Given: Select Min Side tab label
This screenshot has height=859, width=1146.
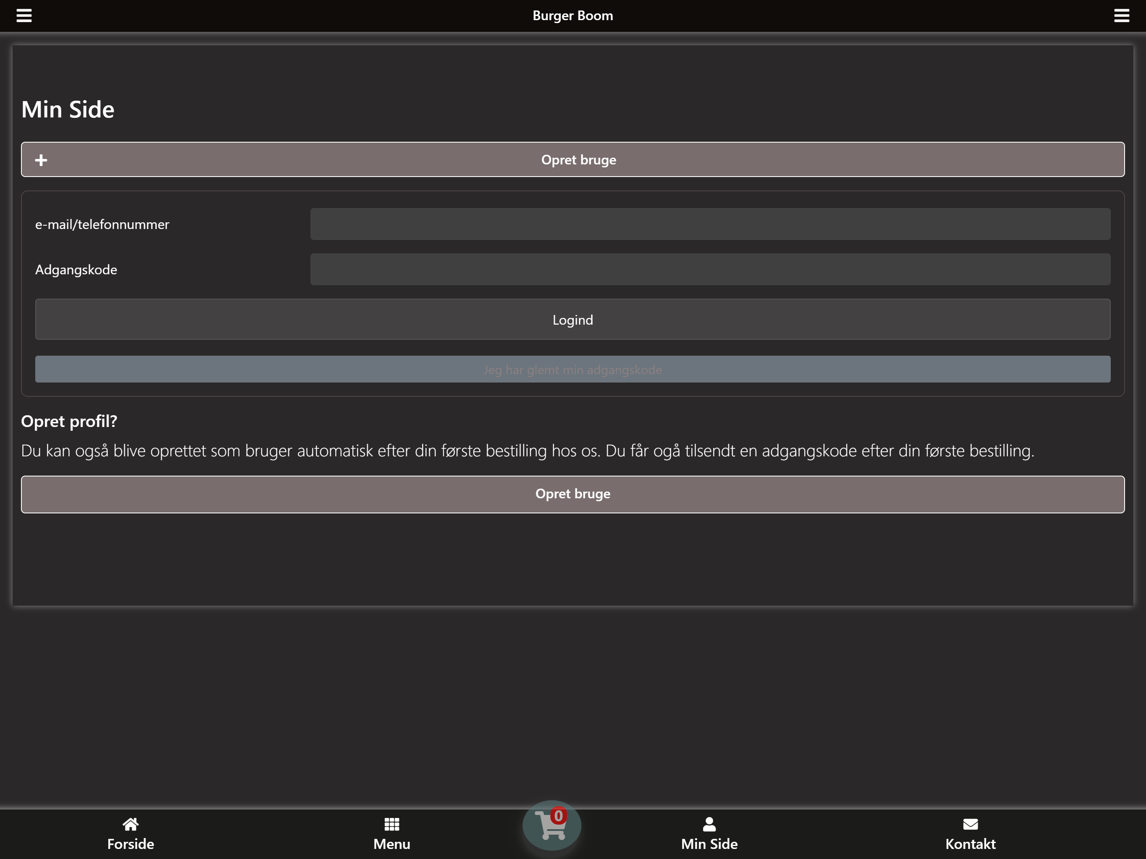Looking at the screenshot, I should coord(709,844).
